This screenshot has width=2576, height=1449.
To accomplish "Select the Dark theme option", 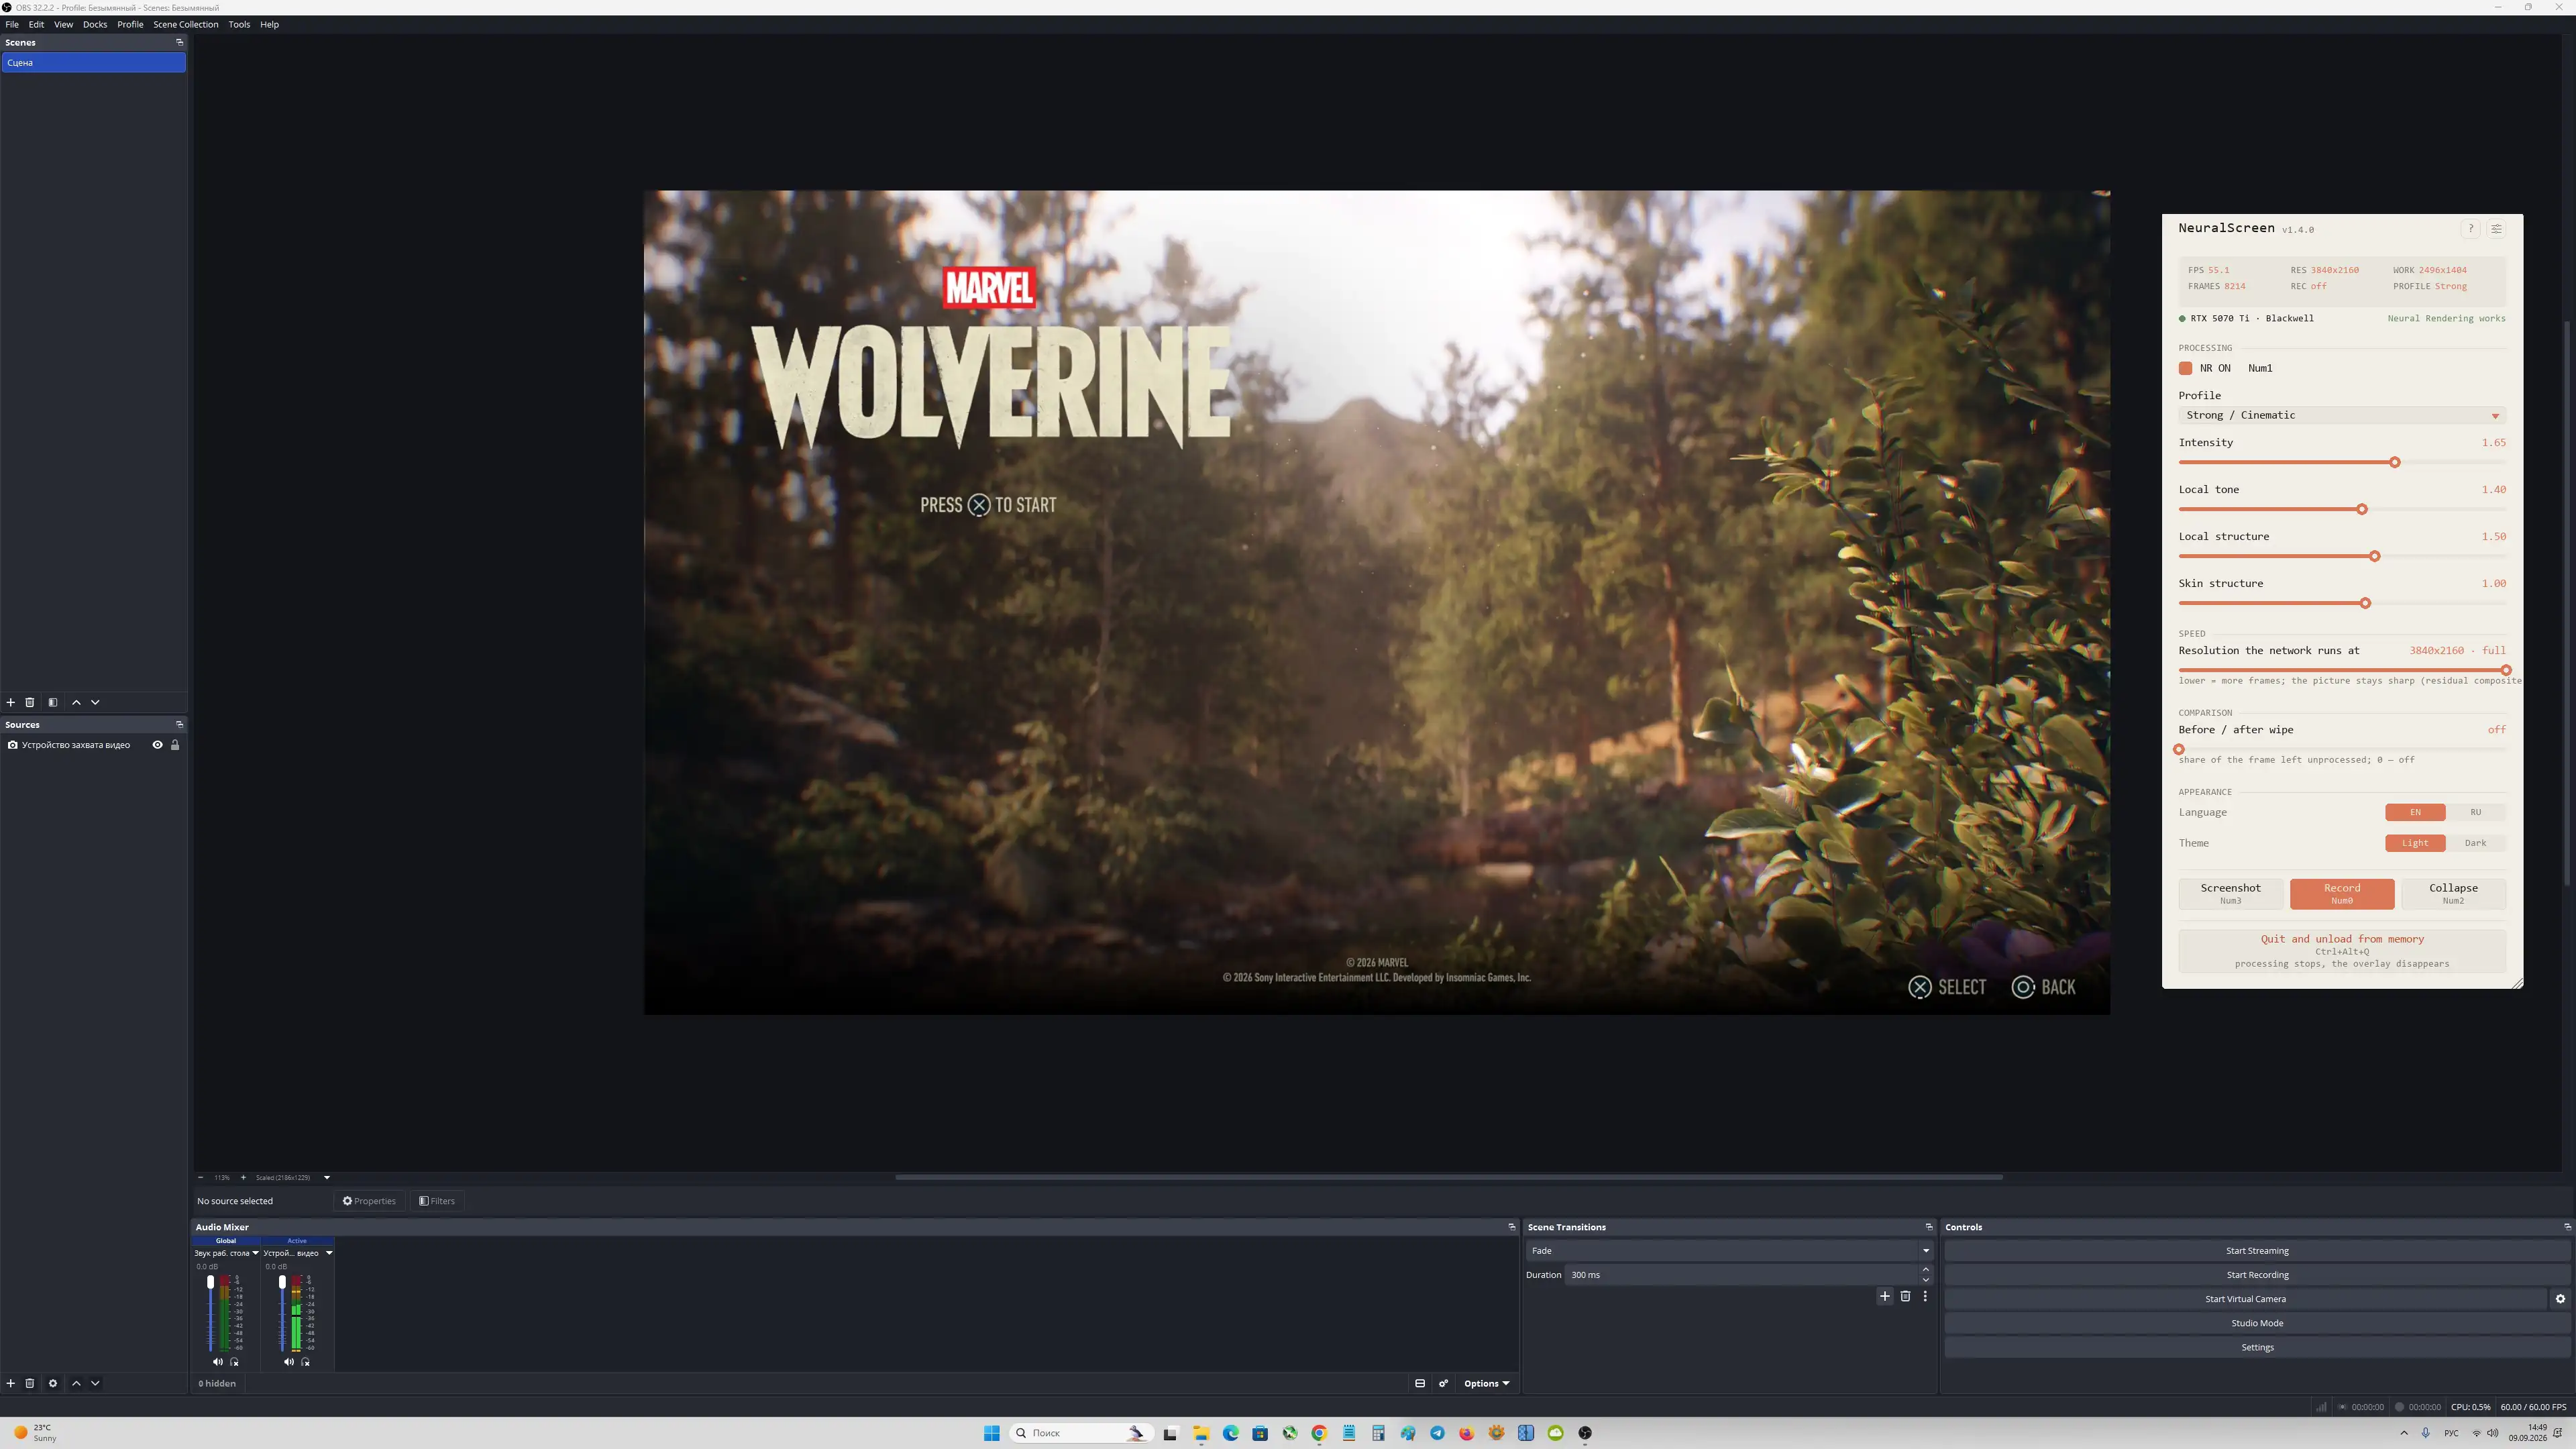I will pyautogui.click(x=2476, y=843).
